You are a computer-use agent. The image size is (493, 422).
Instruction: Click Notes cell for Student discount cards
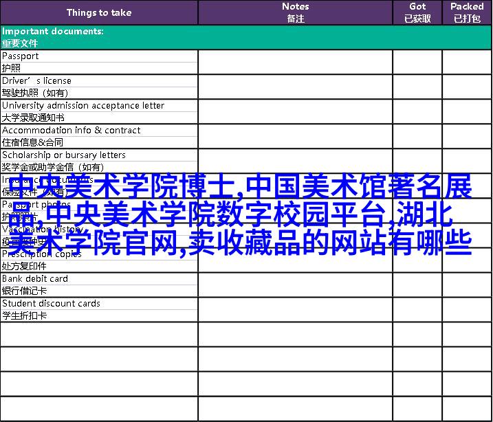295,310
